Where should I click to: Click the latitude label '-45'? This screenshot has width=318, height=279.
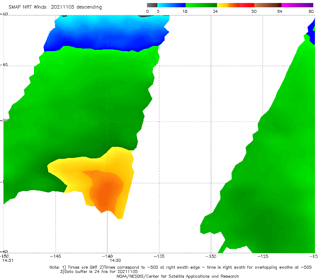[4, 65]
